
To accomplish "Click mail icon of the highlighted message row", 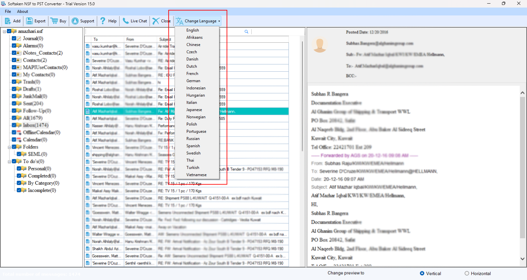I will coord(88,111).
